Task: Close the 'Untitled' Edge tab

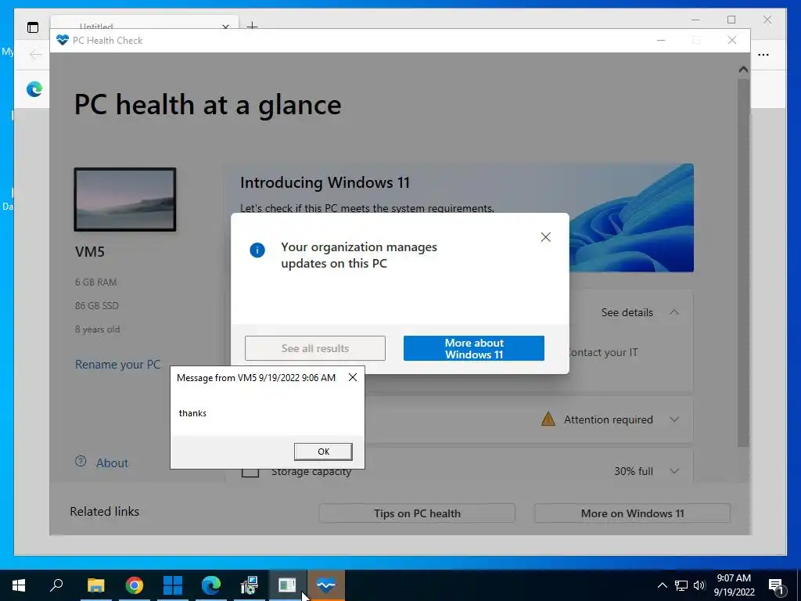Action: click(x=225, y=26)
